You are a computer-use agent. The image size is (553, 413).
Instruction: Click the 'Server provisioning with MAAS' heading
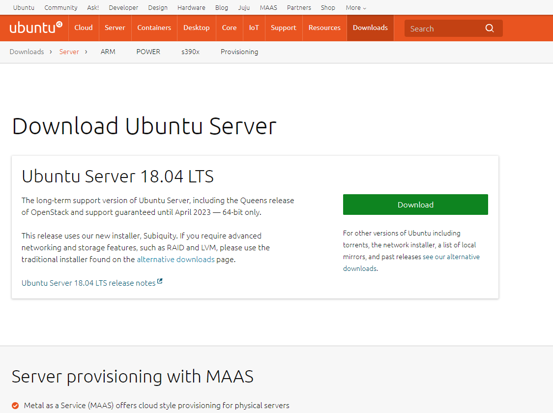(133, 377)
